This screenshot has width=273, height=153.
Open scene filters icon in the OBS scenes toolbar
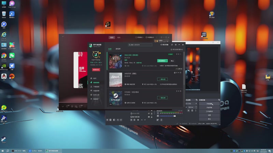point(114,120)
